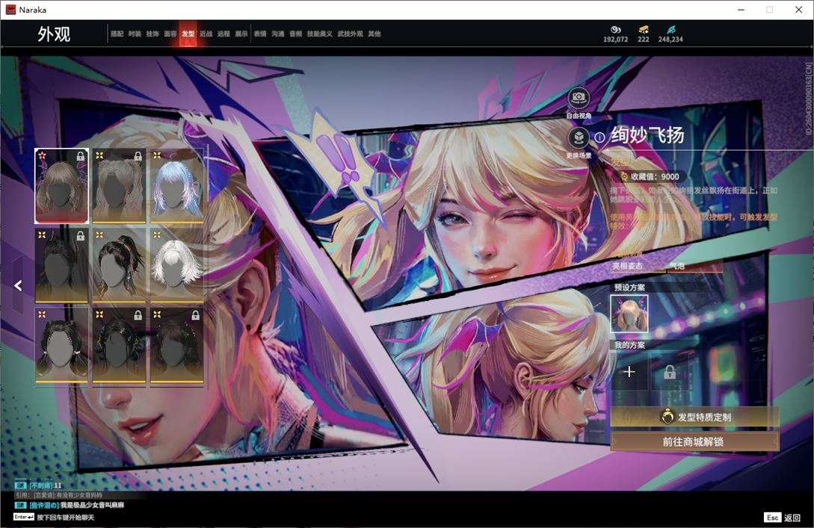
Task: Open the 远程 ranged tab
Action: [x=223, y=34]
